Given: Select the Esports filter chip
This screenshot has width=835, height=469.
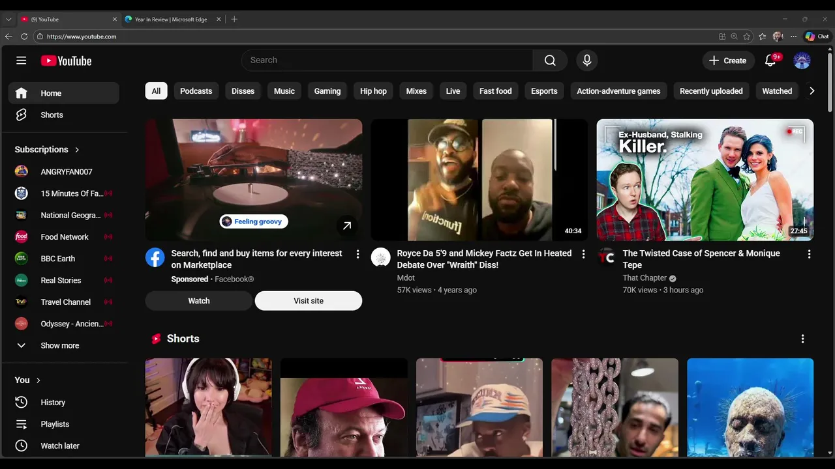Looking at the screenshot, I should (x=544, y=91).
